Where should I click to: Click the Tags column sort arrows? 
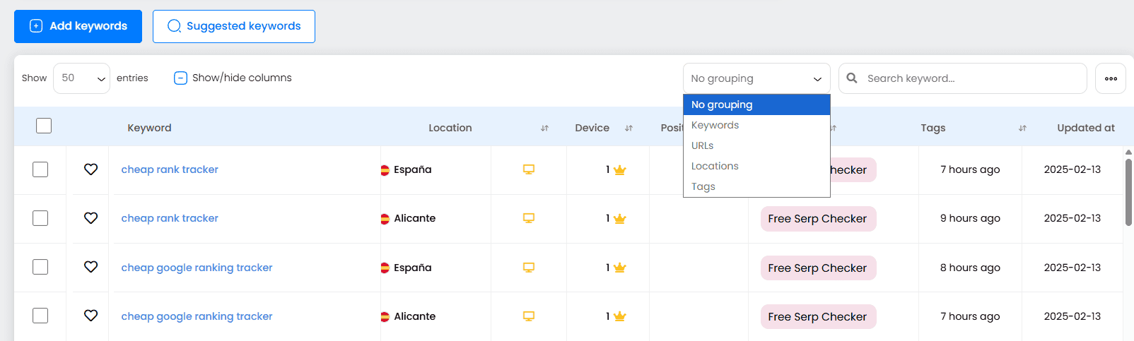[1022, 128]
